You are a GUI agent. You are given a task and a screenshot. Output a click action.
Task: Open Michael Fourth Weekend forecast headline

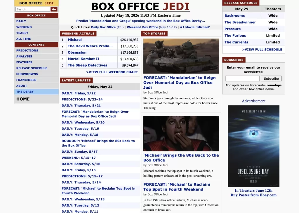(177, 187)
